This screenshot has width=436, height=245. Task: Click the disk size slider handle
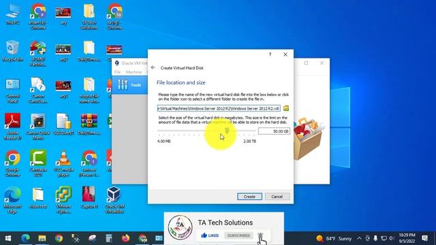click(227, 131)
